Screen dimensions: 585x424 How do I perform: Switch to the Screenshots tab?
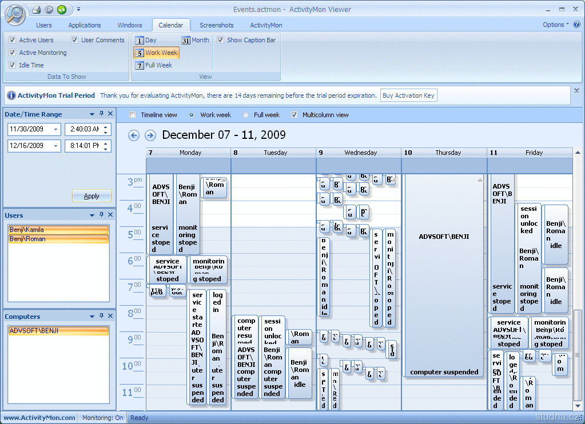tap(216, 25)
